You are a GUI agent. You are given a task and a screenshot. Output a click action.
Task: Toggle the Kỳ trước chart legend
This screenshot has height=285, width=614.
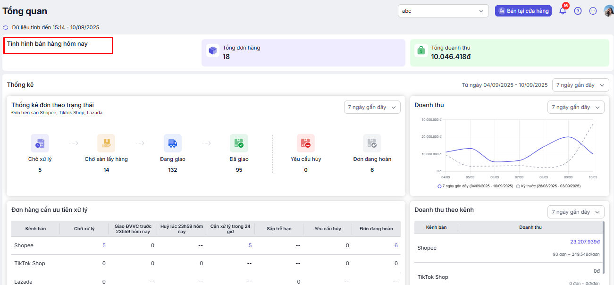click(548, 186)
